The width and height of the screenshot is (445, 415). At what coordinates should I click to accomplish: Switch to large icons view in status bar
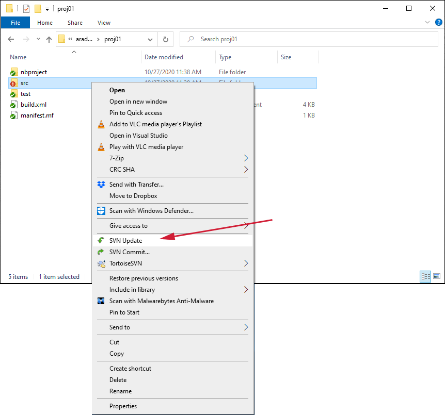(x=437, y=277)
